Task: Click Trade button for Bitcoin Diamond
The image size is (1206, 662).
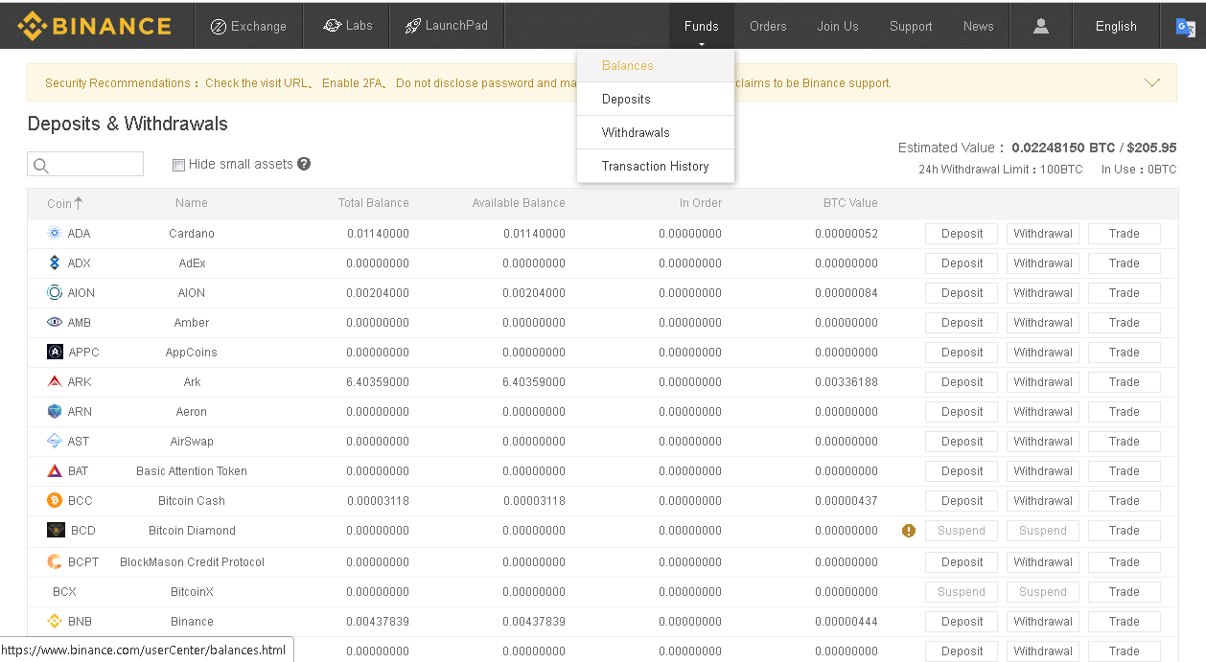Action: click(1125, 531)
